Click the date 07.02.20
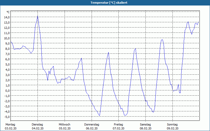Screen dimensions: 210x131 [x=119, y=128]
